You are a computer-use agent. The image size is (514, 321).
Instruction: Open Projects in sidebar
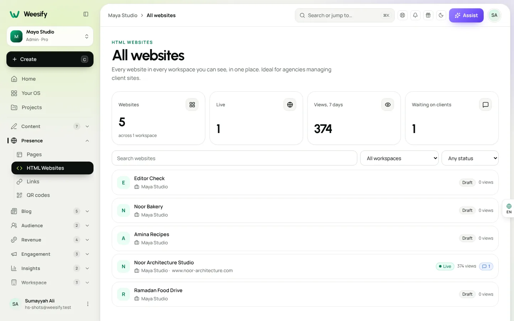tap(50, 107)
